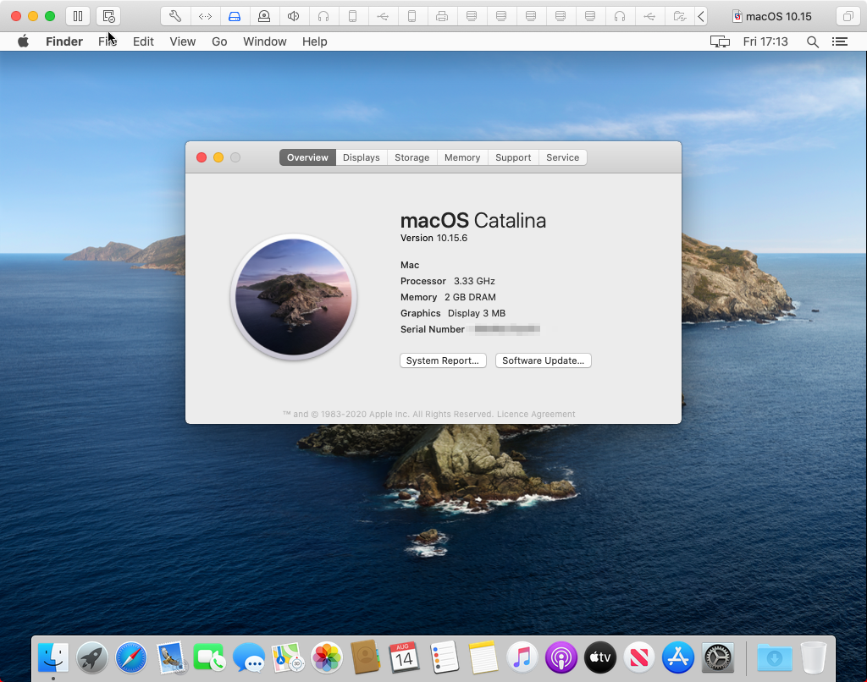This screenshot has width=867, height=682.
Task: Open the Go menu
Action: click(218, 41)
